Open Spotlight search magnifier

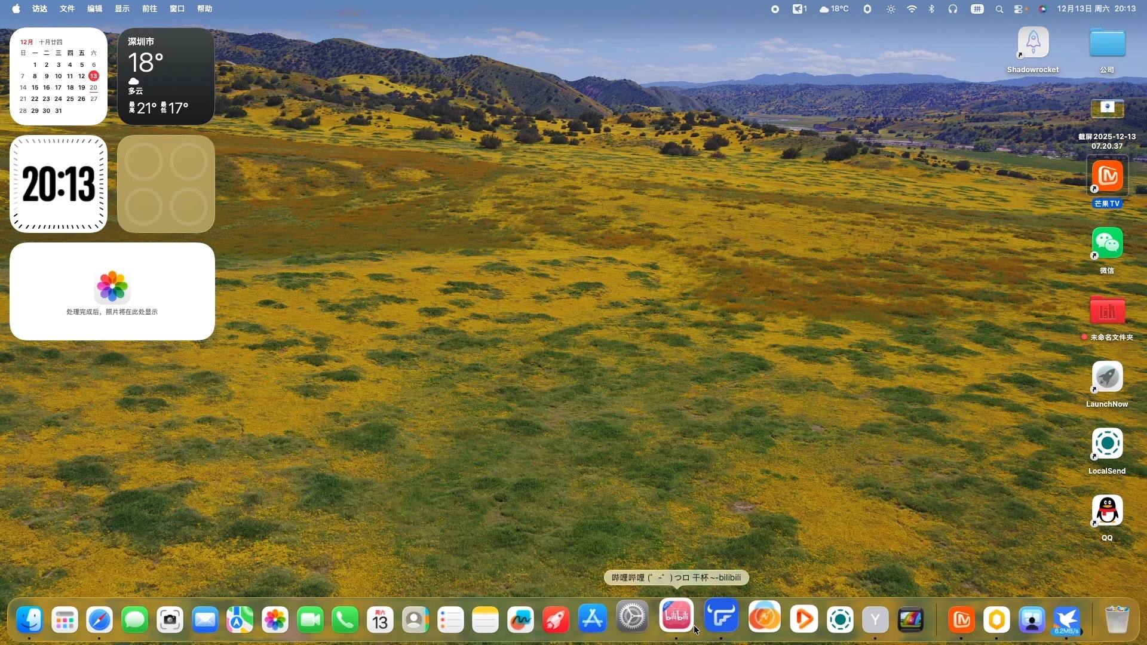click(999, 8)
